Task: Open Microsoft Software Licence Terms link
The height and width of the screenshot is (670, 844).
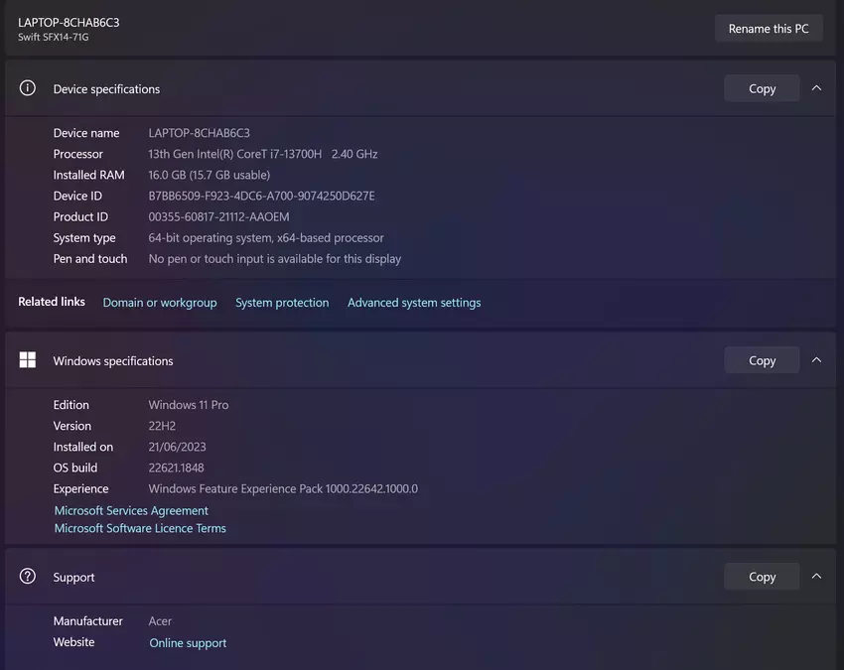Action: point(140,528)
